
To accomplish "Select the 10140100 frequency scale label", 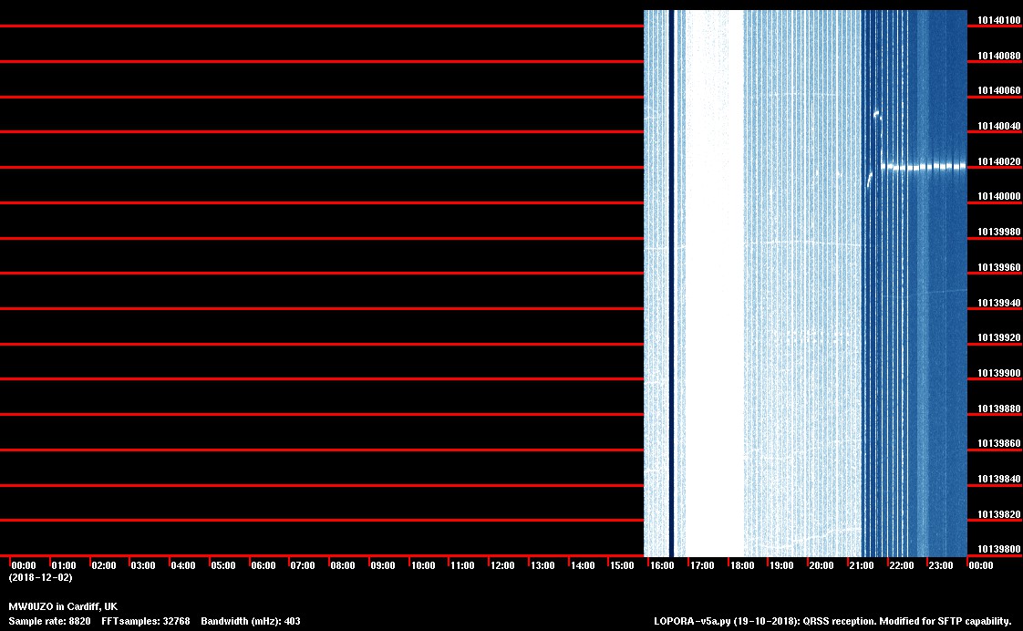I will click(x=998, y=20).
